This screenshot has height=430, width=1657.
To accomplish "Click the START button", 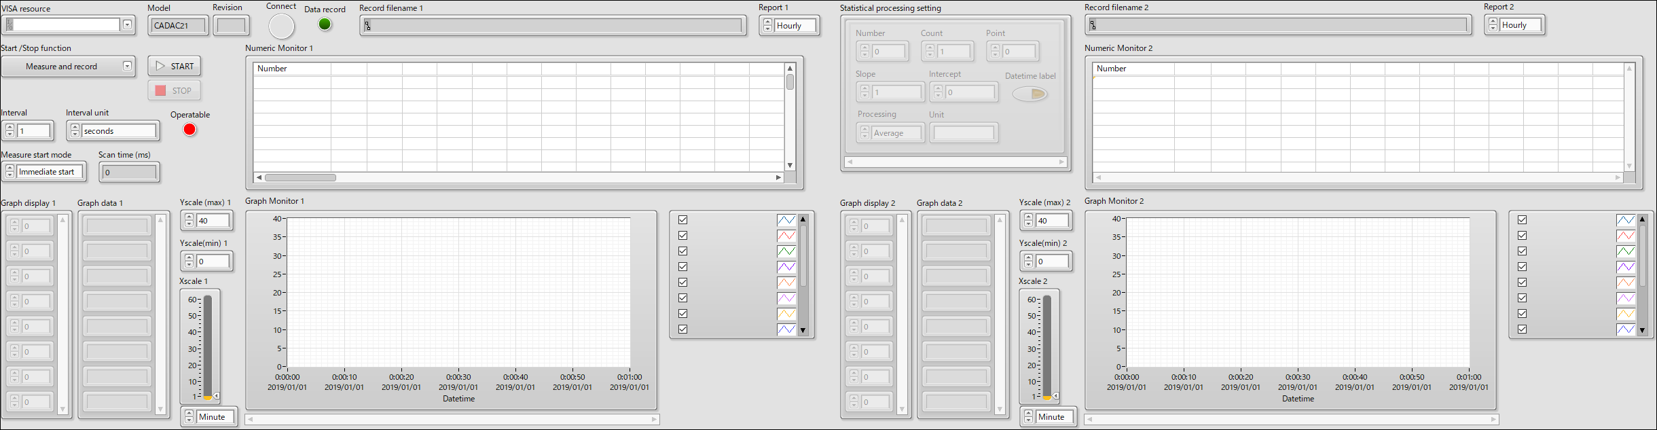I will coord(175,66).
